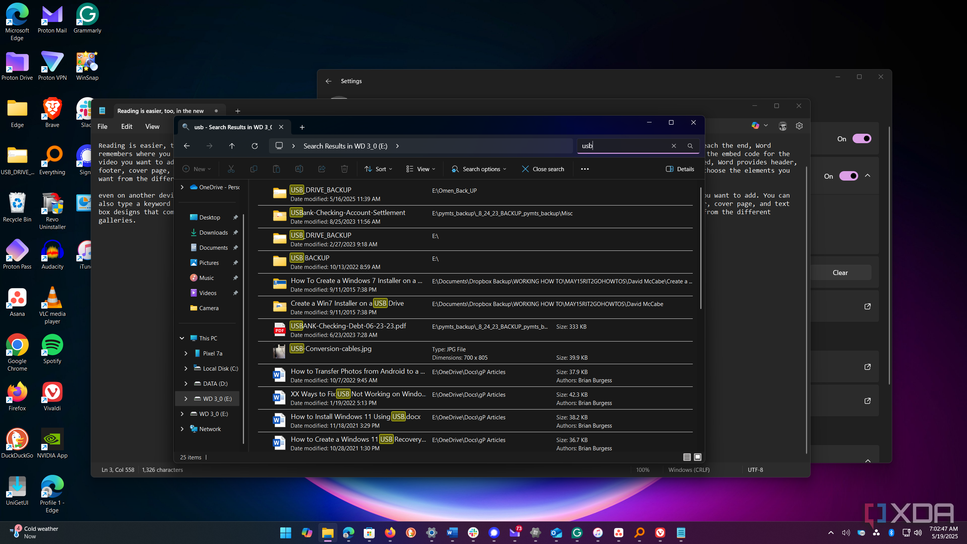Open the Search options dropdown
The width and height of the screenshot is (967, 544).
[479, 169]
